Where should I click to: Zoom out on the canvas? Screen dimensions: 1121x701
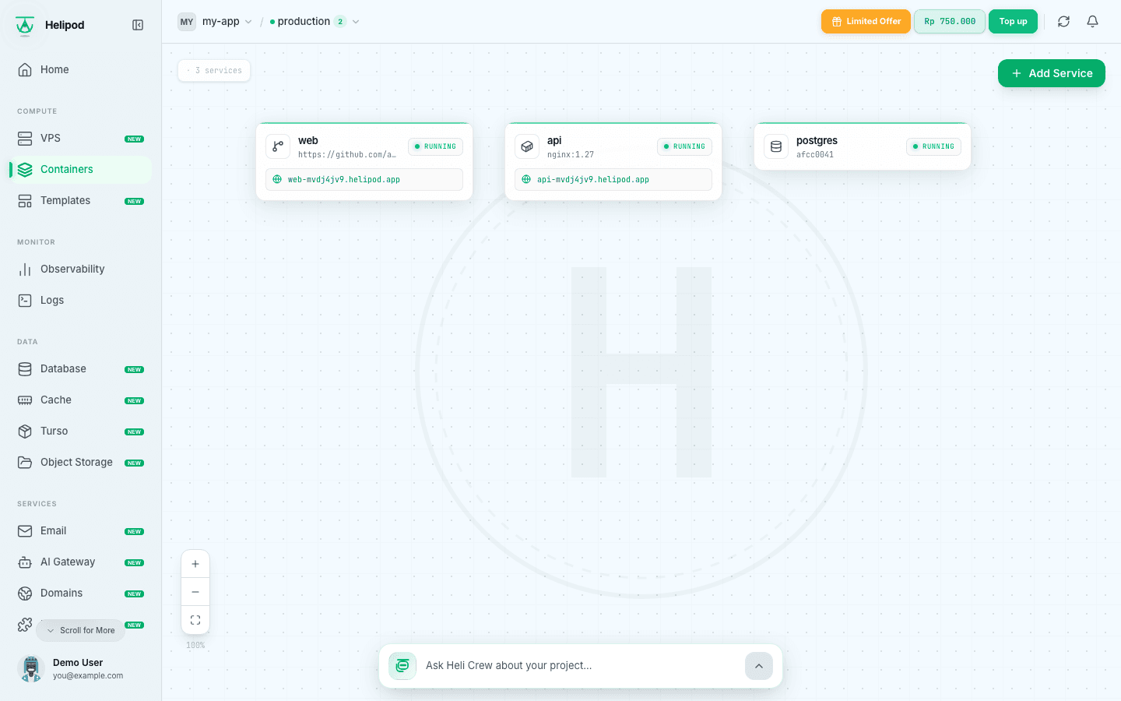195,592
